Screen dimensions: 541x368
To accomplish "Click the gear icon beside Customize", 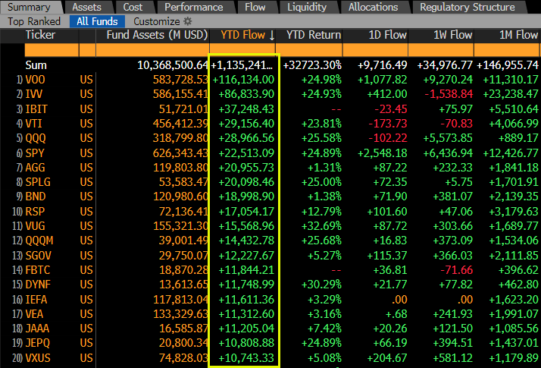I will pos(188,21).
